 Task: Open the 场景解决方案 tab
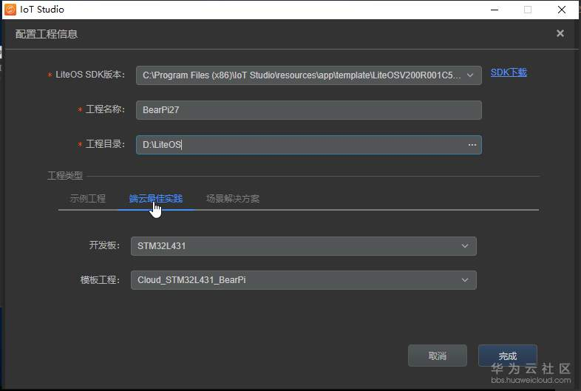coord(233,199)
